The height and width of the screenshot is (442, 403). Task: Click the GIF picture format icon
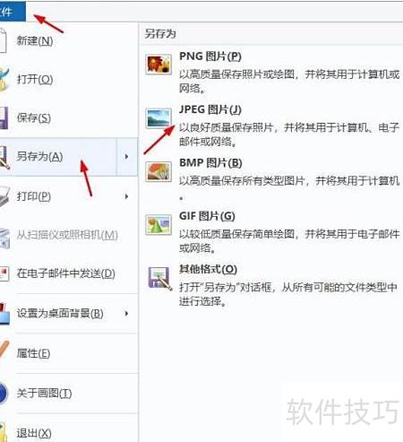click(159, 225)
